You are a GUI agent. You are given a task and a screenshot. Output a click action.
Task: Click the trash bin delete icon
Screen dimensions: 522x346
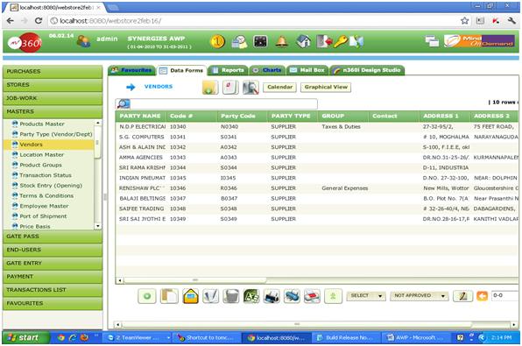[x=231, y=296]
